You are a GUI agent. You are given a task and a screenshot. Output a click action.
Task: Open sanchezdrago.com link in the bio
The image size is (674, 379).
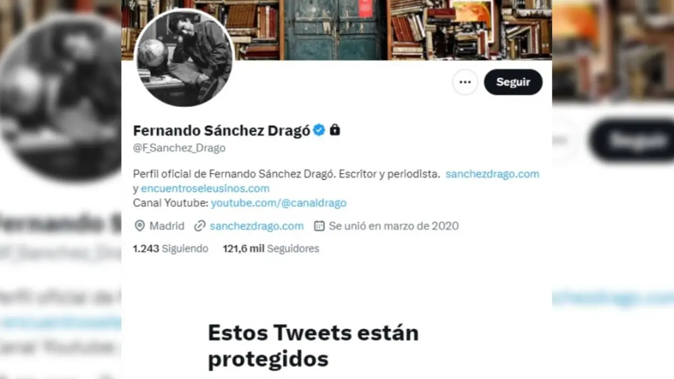click(x=492, y=174)
